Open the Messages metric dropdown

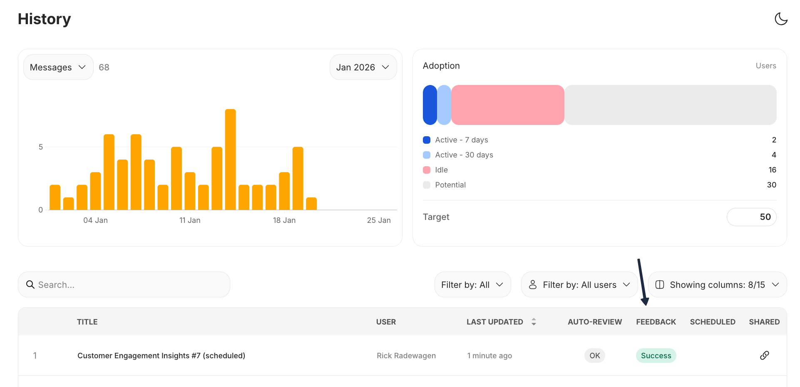(58, 67)
